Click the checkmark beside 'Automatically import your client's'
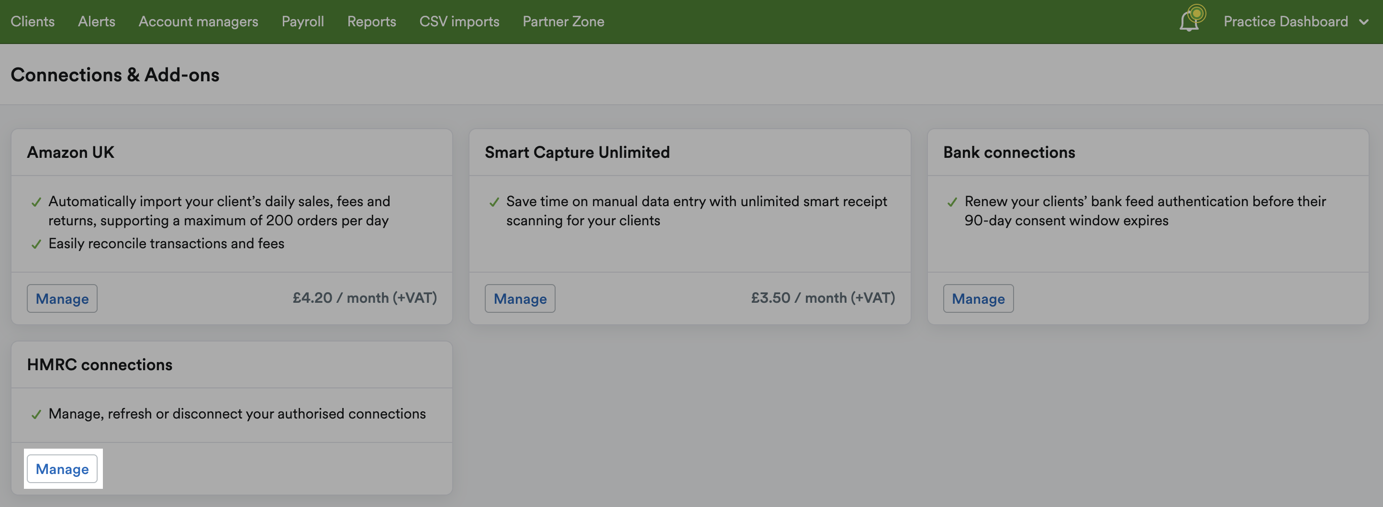 (36, 202)
